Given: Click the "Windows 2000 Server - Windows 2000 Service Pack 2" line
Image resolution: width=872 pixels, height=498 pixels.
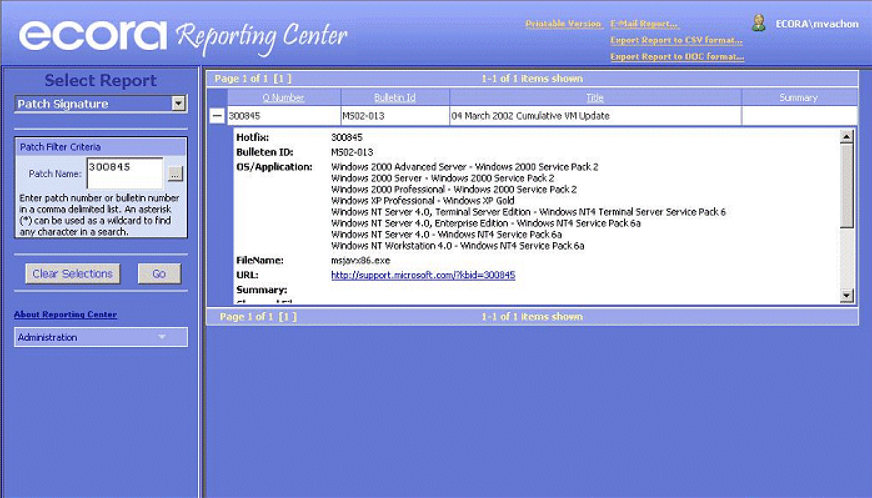Looking at the screenshot, I should 443,178.
